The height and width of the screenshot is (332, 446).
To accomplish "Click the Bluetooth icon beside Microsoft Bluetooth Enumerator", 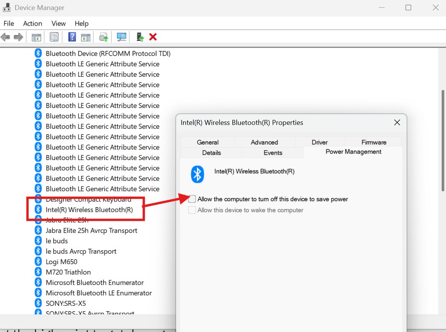I will tap(38, 283).
